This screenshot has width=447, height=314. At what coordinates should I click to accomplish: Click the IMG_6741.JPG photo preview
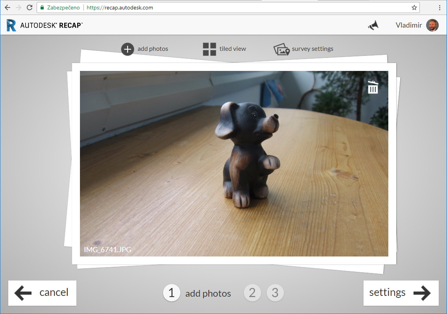234,164
